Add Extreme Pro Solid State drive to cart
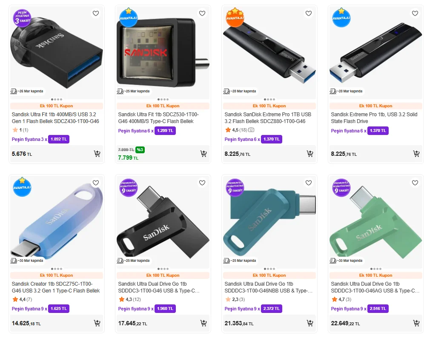This screenshot has height=344, width=424. coord(416,154)
